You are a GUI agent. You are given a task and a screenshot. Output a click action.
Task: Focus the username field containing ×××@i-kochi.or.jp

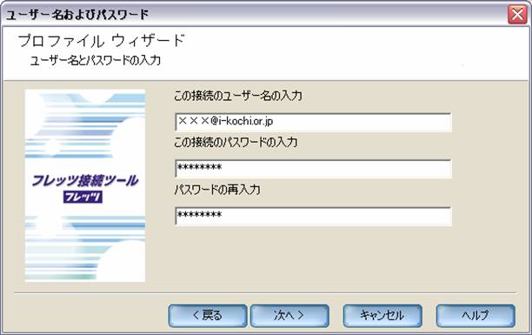click(x=313, y=122)
